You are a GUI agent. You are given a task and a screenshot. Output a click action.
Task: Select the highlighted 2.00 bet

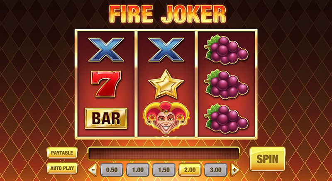pos(190,170)
